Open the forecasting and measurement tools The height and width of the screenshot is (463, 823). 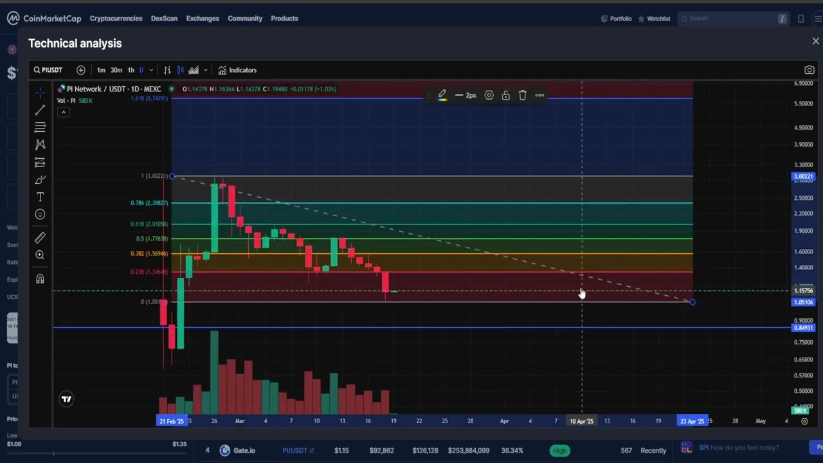[x=40, y=162]
